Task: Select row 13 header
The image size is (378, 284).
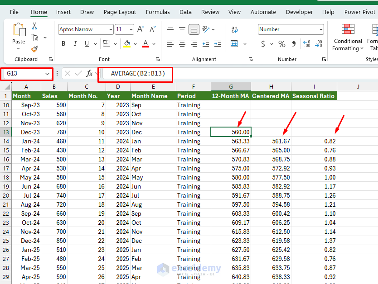Action: coord(6,132)
